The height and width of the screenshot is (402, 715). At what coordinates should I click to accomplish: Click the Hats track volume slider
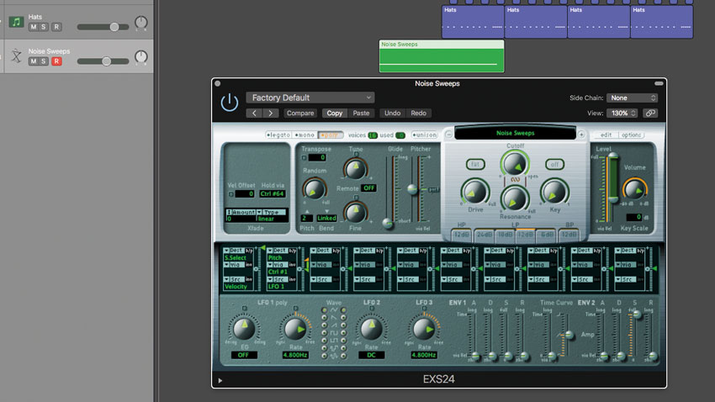click(x=103, y=27)
